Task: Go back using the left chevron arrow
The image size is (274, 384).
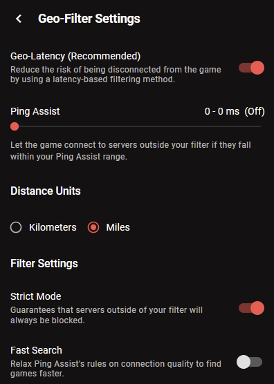Action: tap(19, 19)
